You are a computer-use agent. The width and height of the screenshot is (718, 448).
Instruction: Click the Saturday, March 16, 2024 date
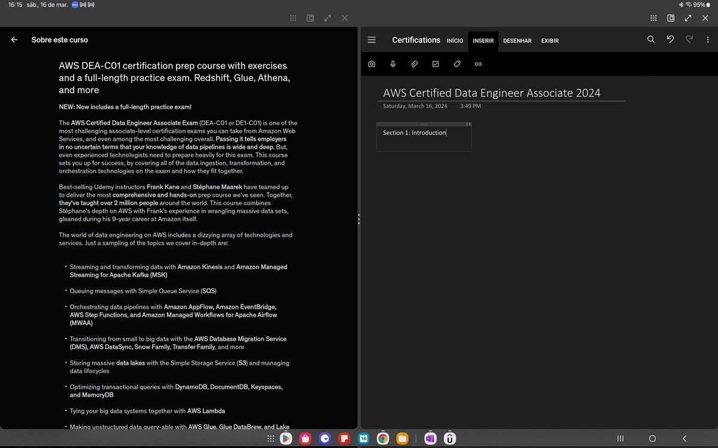[415, 106]
